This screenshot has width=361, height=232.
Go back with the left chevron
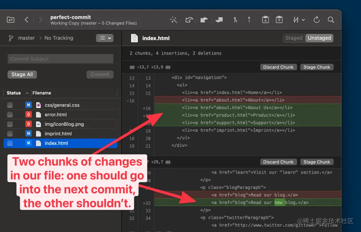[x=26, y=20]
